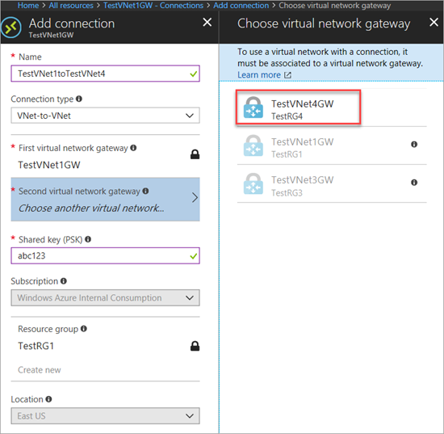Click the Connection type info icon
The width and height of the screenshot is (444, 434).
[x=79, y=99]
